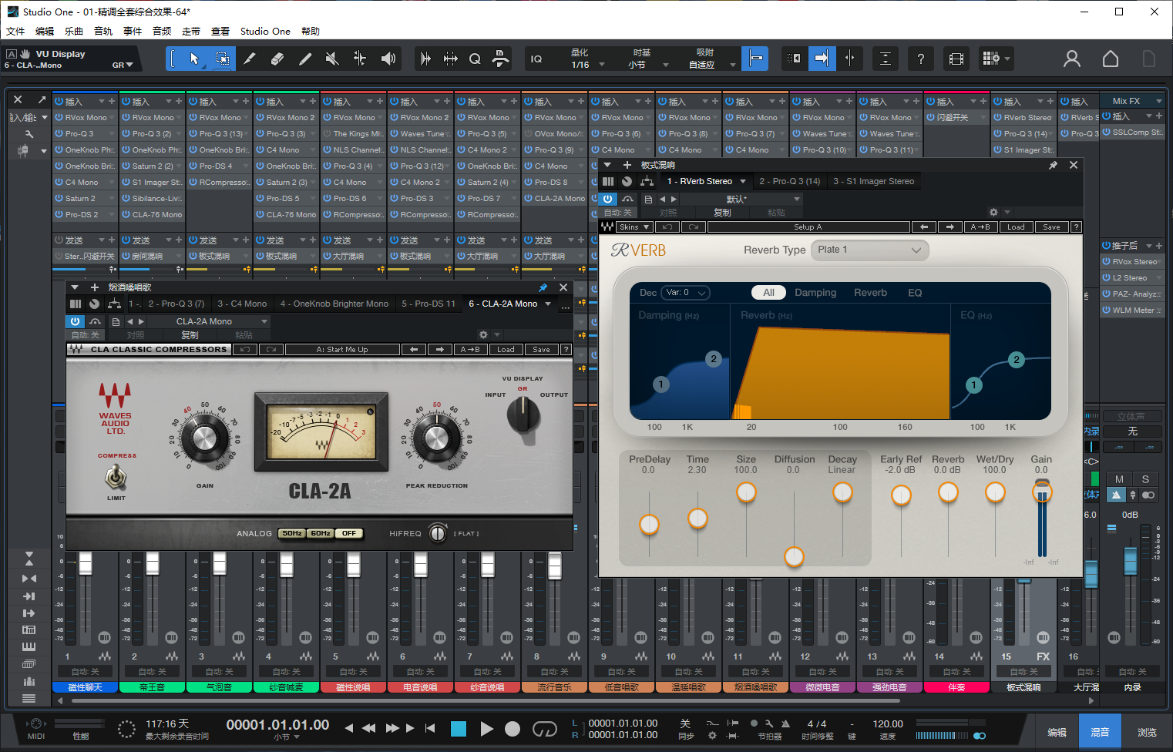Select the Listen speaker tool
The height and width of the screenshot is (752, 1173).
point(388,59)
